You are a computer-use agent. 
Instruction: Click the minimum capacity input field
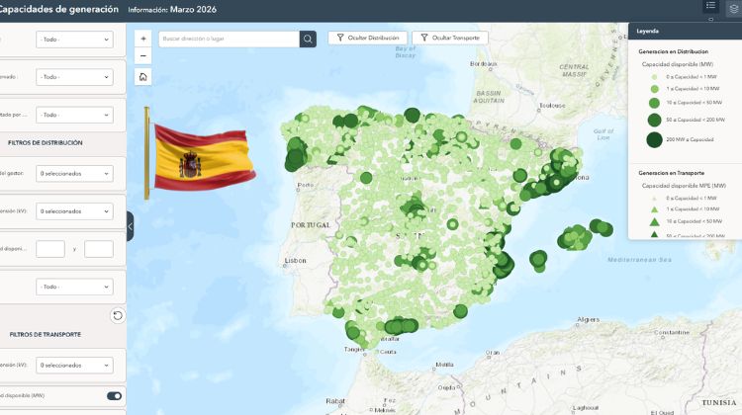point(50,249)
